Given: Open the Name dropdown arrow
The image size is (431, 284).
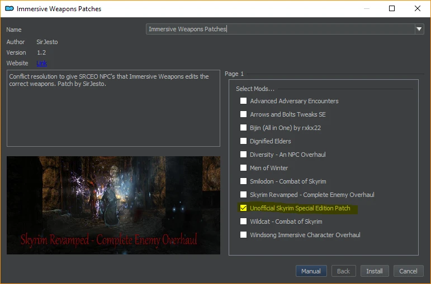Looking at the screenshot, I should point(419,29).
